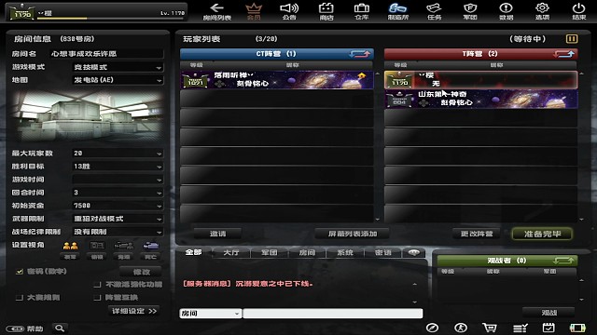This screenshot has width=597, height=335.
Task: Select the two-person view angle icon
Action: click(70, 246)
